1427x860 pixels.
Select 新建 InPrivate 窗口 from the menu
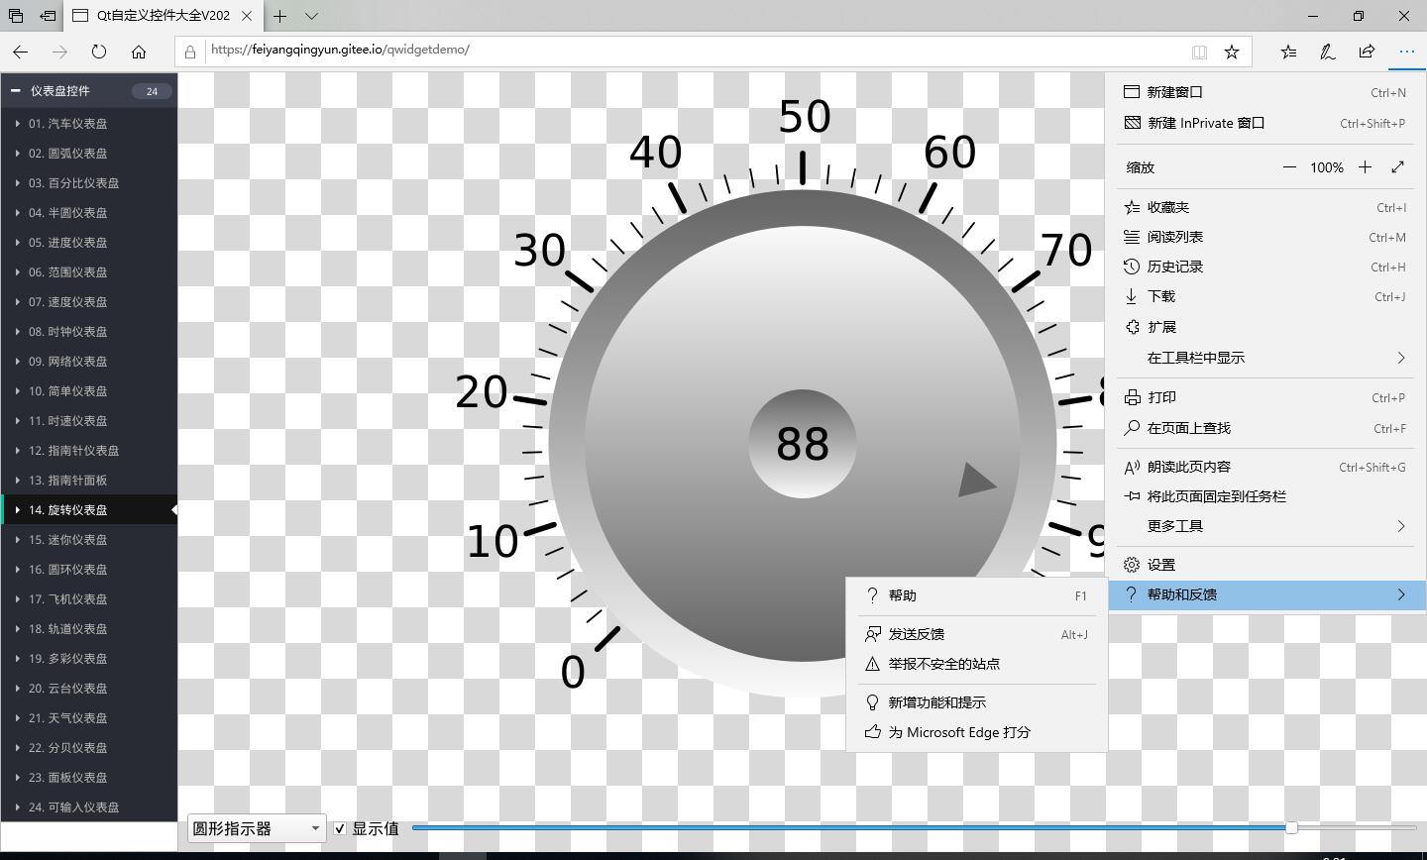pos(1205,123)
